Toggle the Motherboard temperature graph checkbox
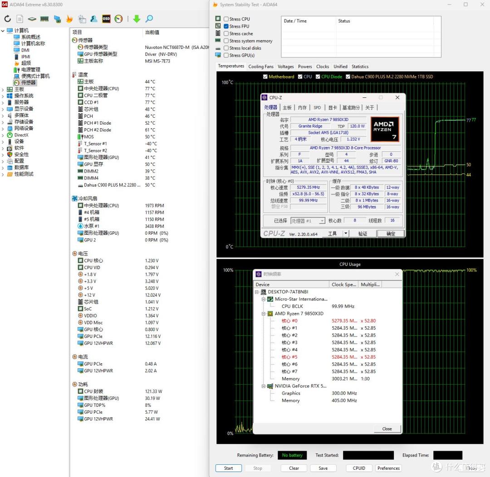The height and width of the screenshot is (477, 490). pos(265,77)
